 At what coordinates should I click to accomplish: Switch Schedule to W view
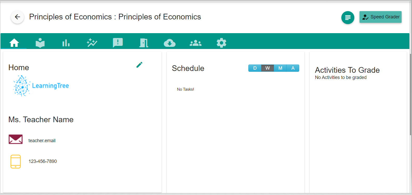point(268,68)
